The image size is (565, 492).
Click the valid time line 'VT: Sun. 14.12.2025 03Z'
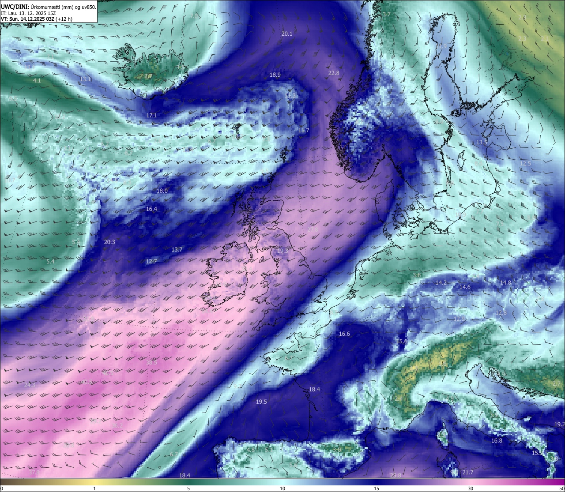tap(28, 19)
